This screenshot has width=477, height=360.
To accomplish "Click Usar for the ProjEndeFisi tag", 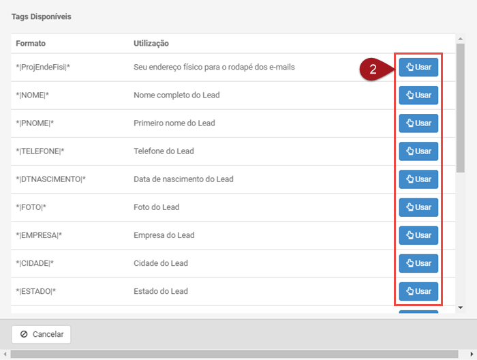I will pos(418,67).
